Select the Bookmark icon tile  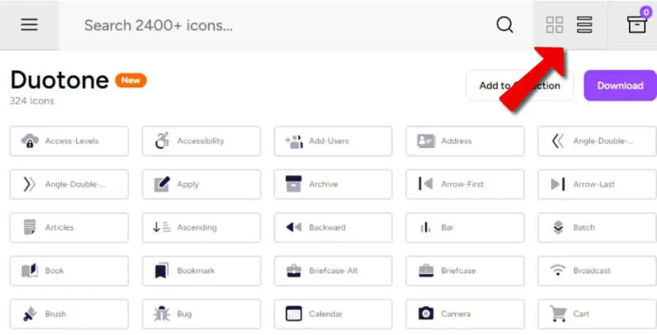coord(201,270)
